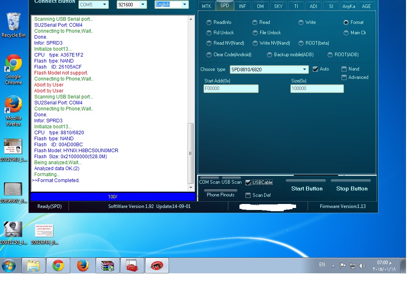Switch to the AnyKa tab
Image resolution: width=408 pixels, height=306 pixels.
click(349, 6)
